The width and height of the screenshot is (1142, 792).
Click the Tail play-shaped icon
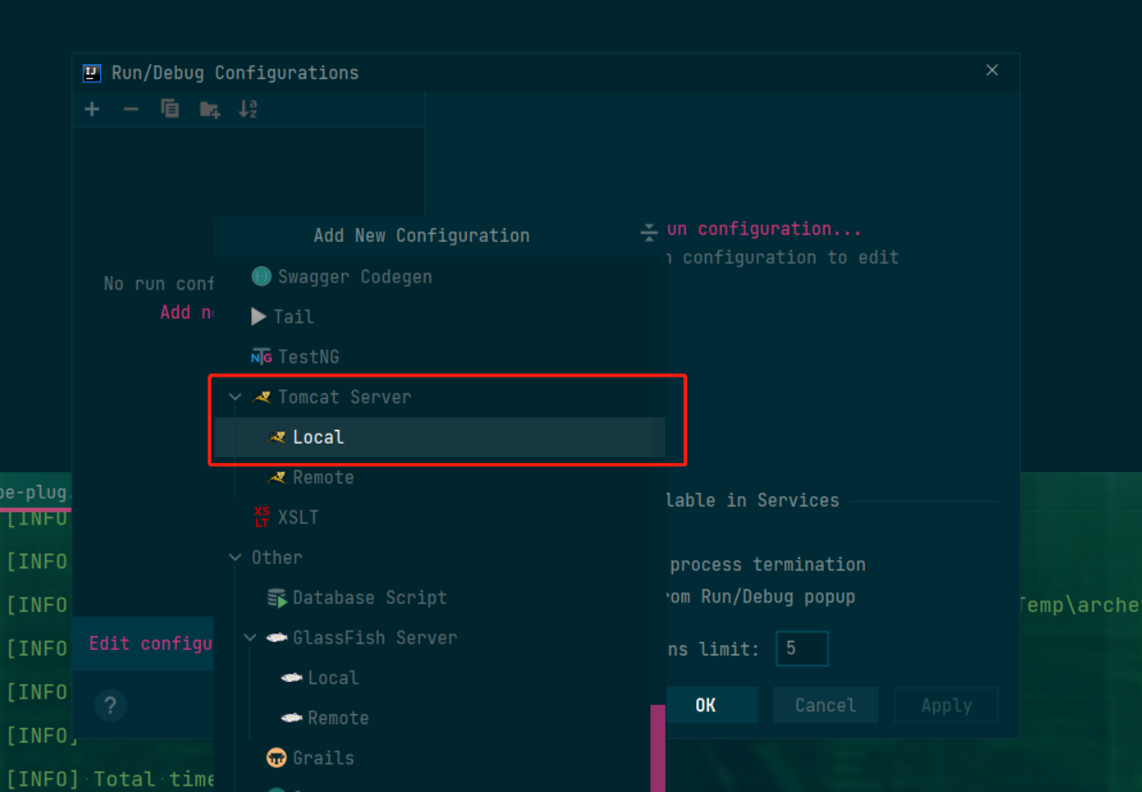click(260, 316)
